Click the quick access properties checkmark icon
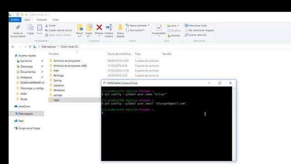The image size is (291, 164). (18, 15)
